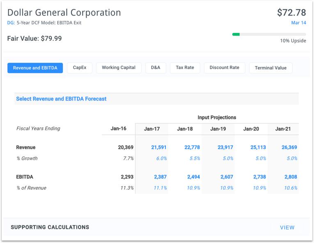314x243 pixels.
Task: Open the Discount Rate tab
Action: 224,68
